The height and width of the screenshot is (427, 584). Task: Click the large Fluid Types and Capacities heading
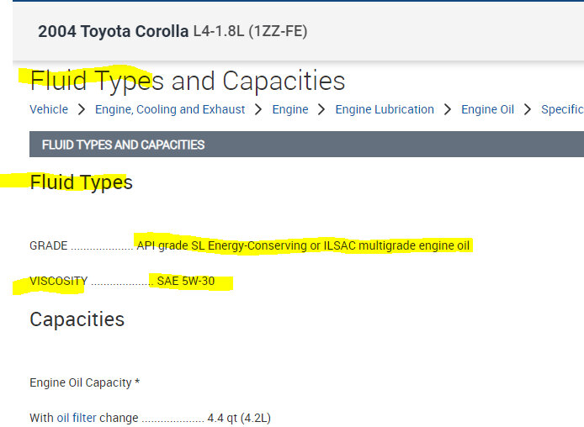pos(188,81)
